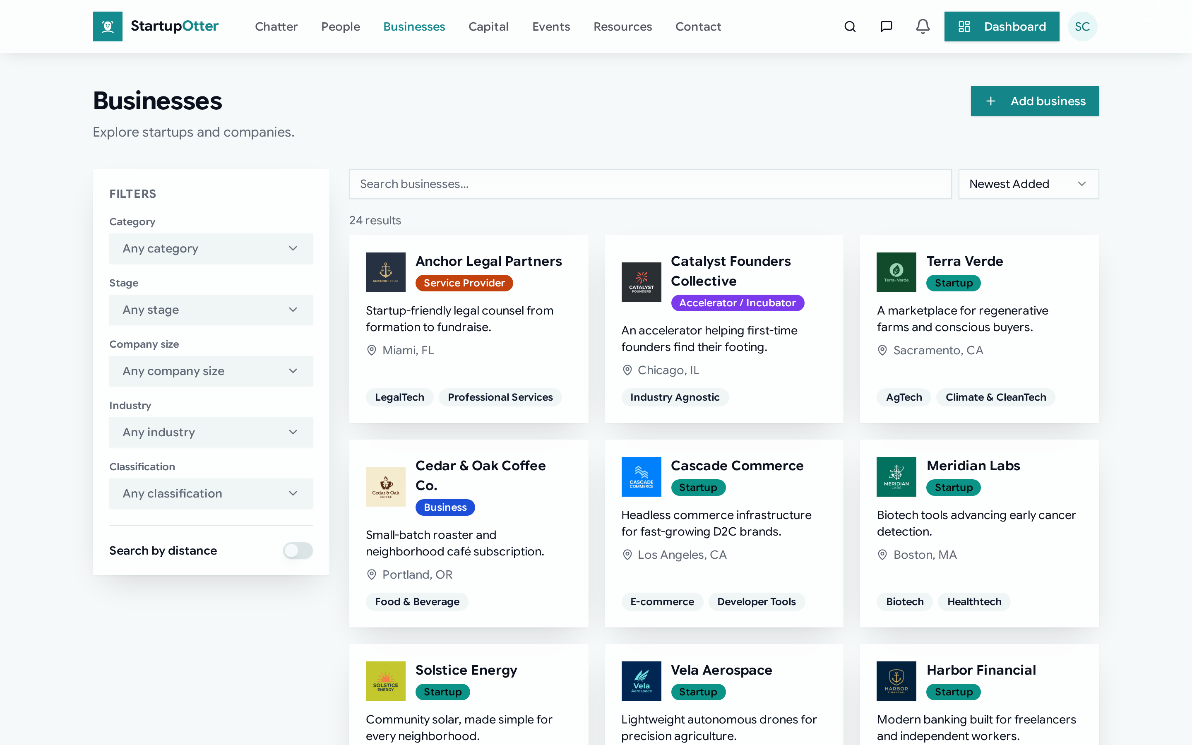Viewport: 1192px width, 745px height.
Task: Open the Any stage dropdown
Action: (211, 310)
